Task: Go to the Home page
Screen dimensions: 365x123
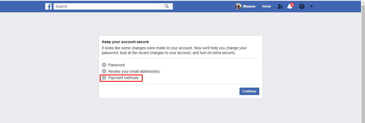Action: [267, 6]
